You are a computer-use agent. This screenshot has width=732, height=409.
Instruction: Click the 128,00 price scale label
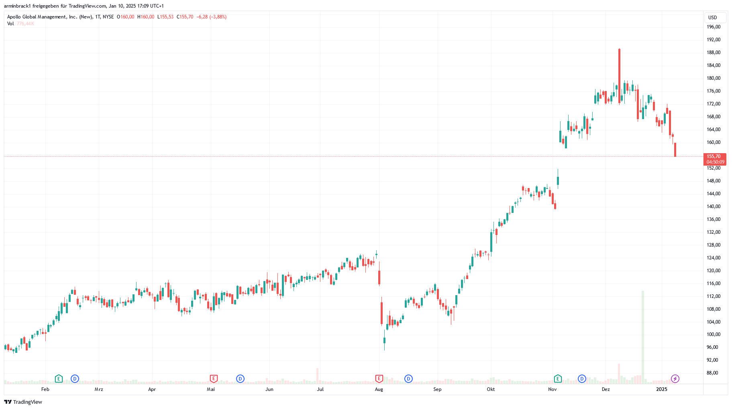point(714,245)
